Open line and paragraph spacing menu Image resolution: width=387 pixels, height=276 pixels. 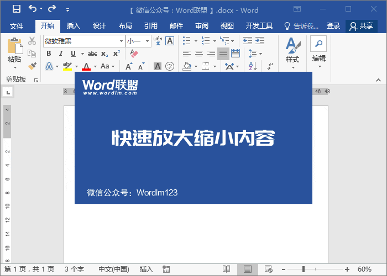tap(255, 54)
